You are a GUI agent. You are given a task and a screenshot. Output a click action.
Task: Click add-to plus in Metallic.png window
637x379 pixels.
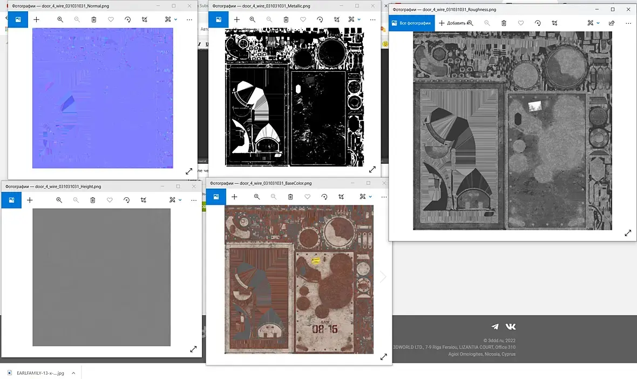pyautogui.click(x=237, y=19)
